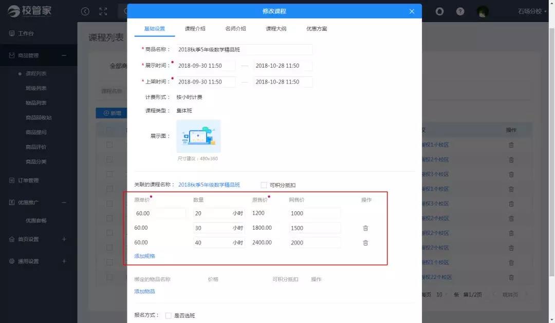Delete the 40 小时 pricing row

365,243
